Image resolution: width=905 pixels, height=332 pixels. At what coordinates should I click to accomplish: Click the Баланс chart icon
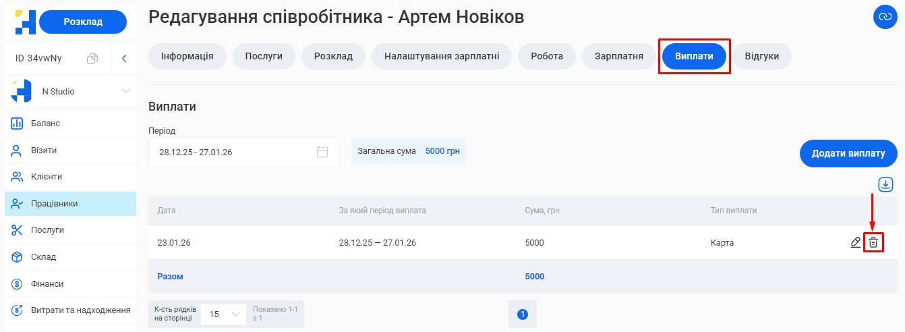click(18, 123)
